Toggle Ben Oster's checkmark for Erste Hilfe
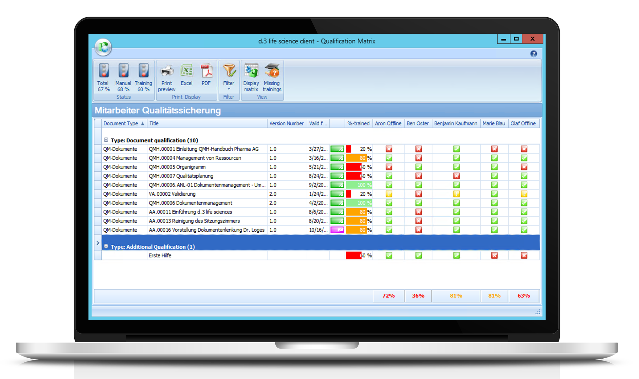639x379 pixels. tap(418, 255)
